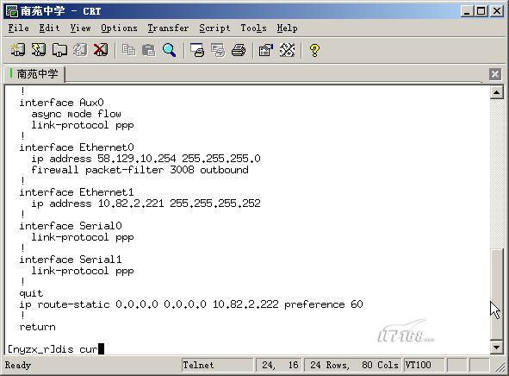509x376 pixels.
Task: Click the scrollbar down arrow
Action: click(496, 348)
